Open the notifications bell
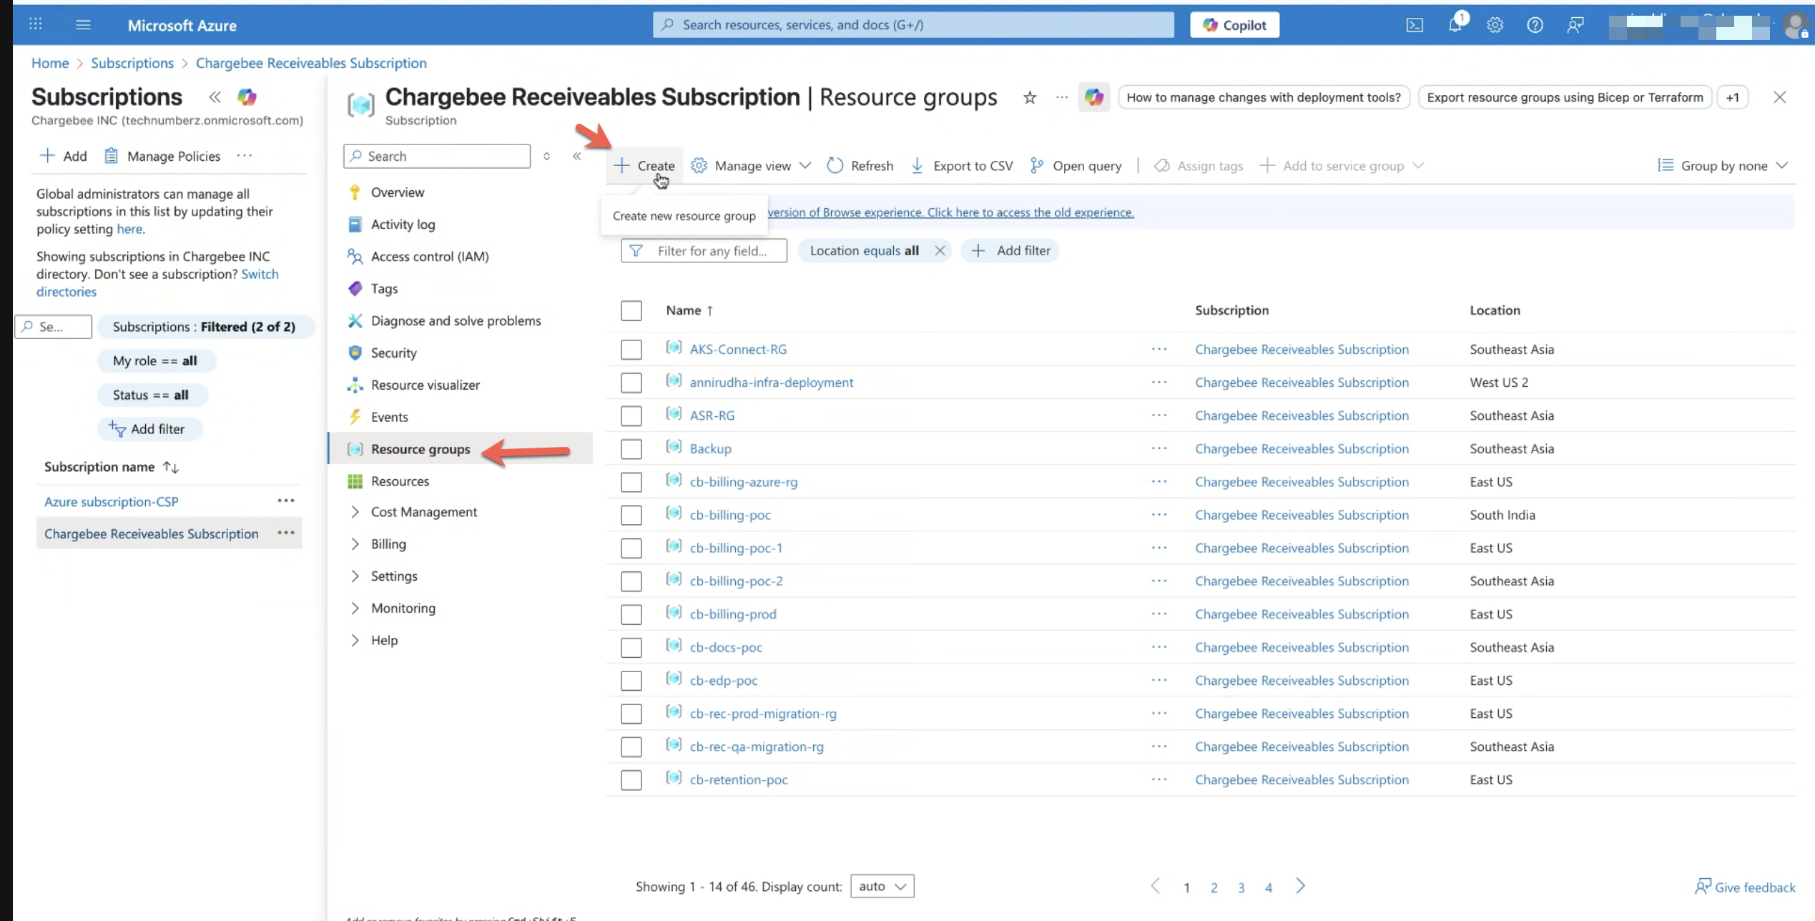This screenshot has height=921, width=1815. coord(1454,25)
